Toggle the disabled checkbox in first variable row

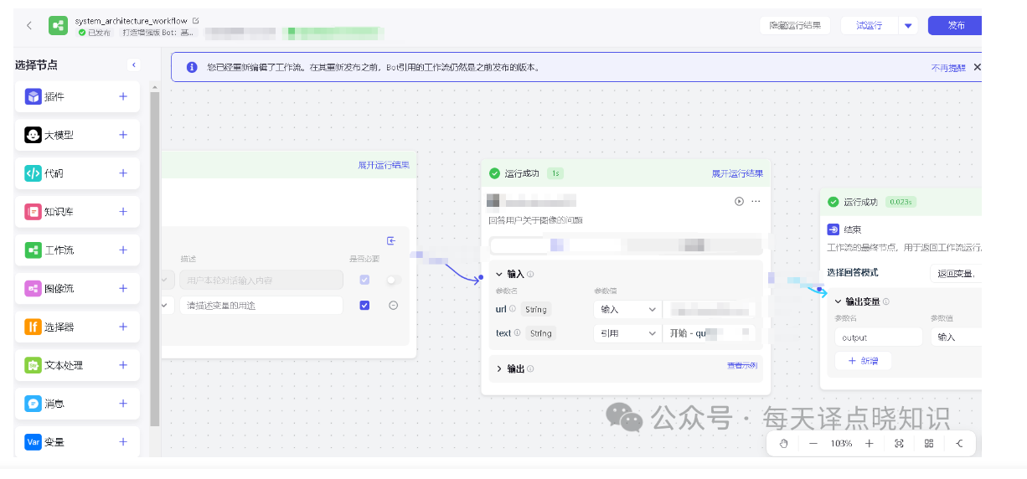pyautogui.click(x=364, y=280)
